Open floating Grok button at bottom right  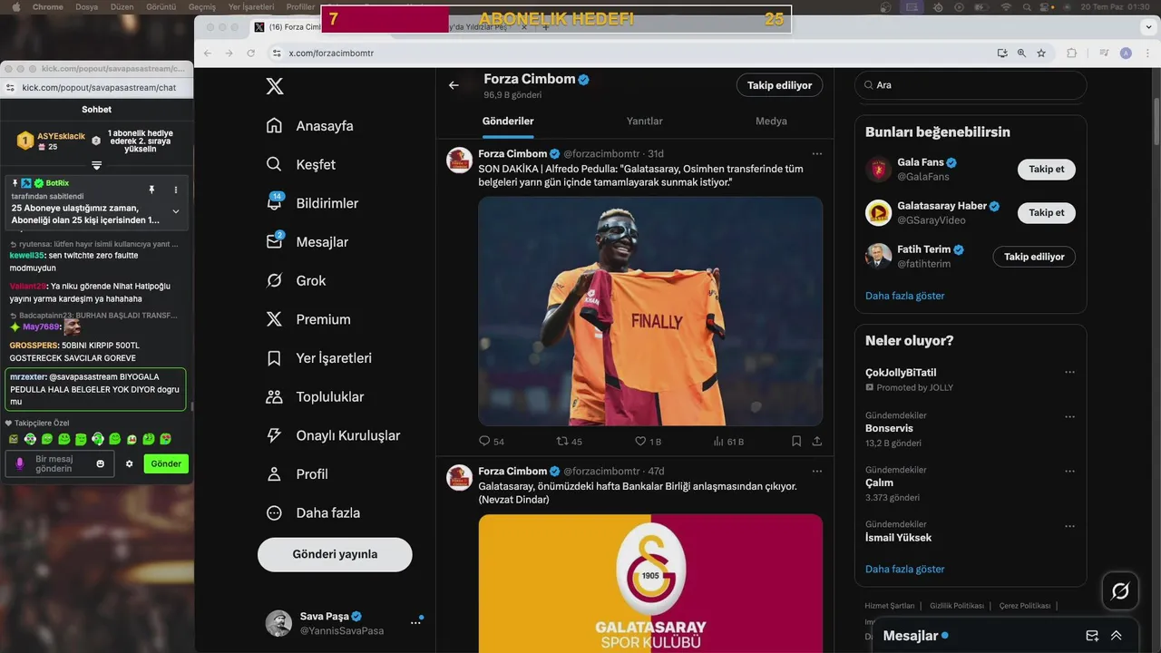(x=1120, y=591)
